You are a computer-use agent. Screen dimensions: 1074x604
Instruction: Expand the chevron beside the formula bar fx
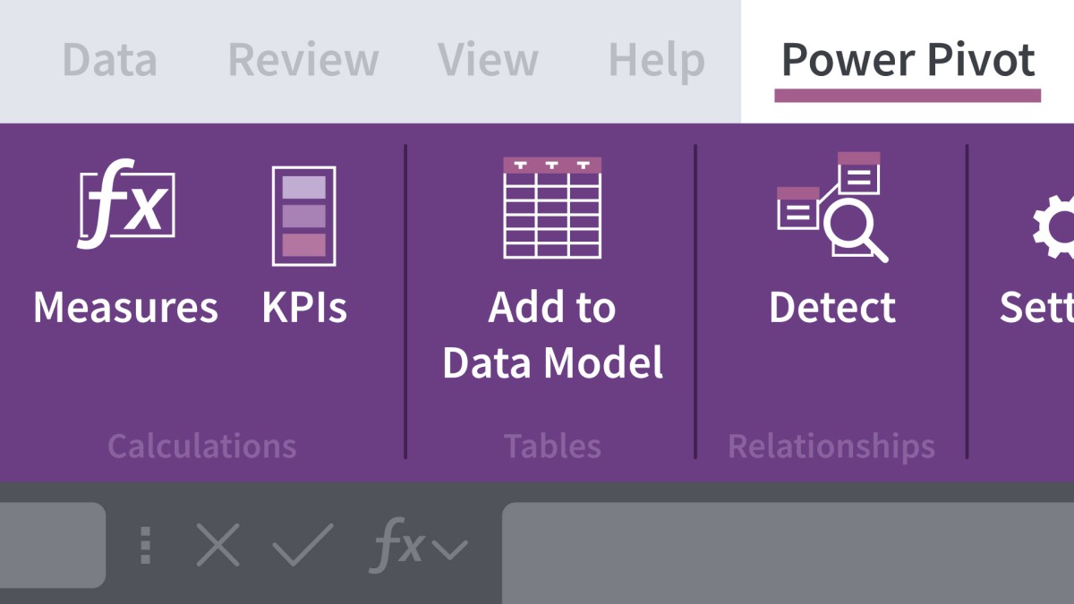[x=449, y=547]
